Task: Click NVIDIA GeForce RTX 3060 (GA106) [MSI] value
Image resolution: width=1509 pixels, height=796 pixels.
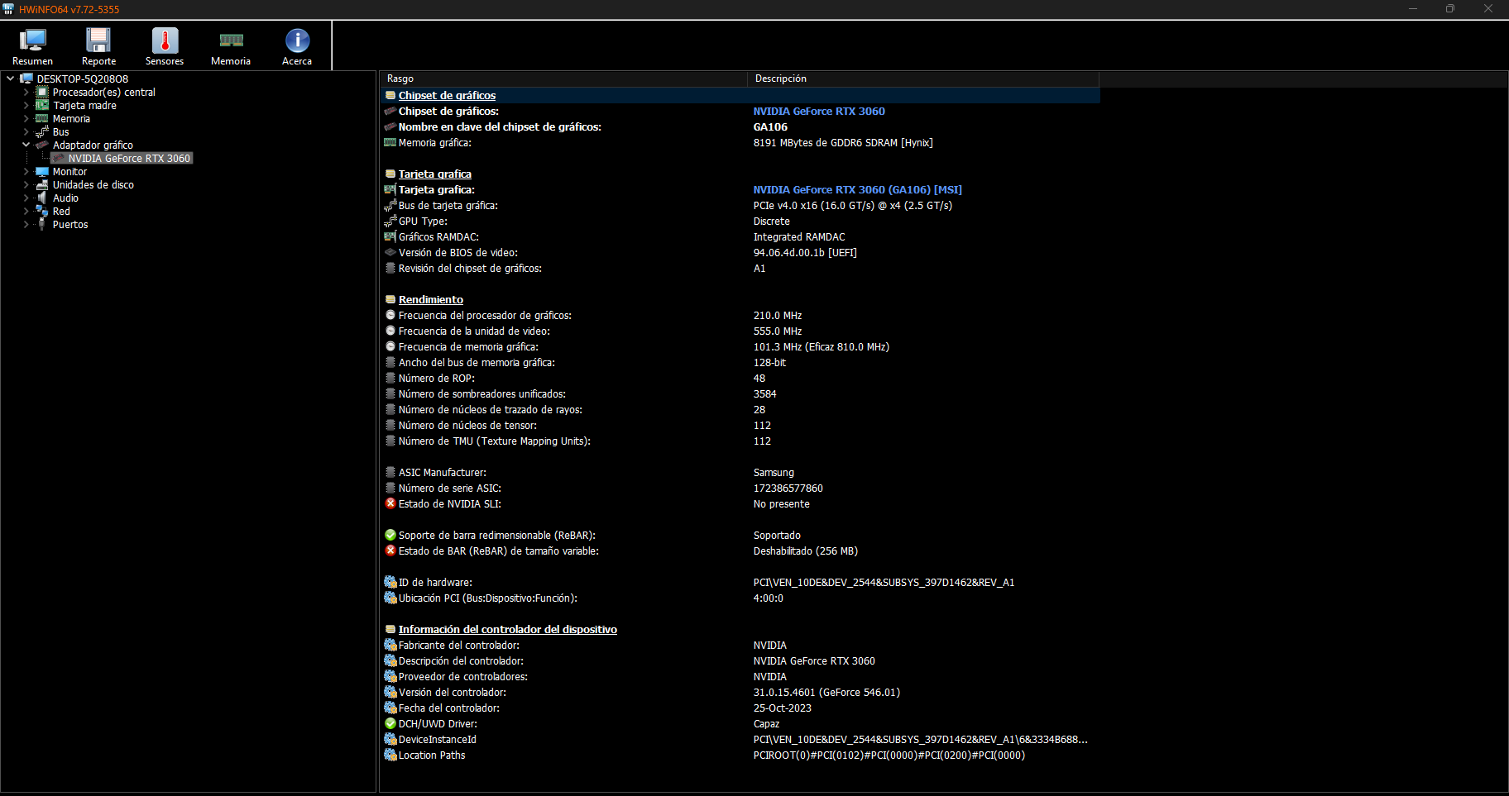Action: point(858,189)
